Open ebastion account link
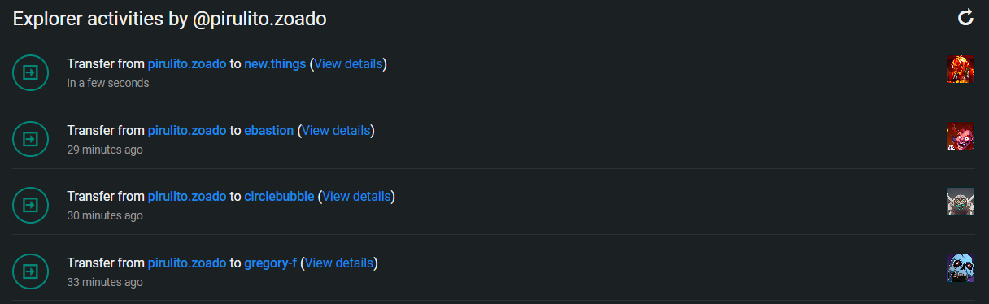The width and height of the screenshot is (989, 304). click(x=269, y=130)
